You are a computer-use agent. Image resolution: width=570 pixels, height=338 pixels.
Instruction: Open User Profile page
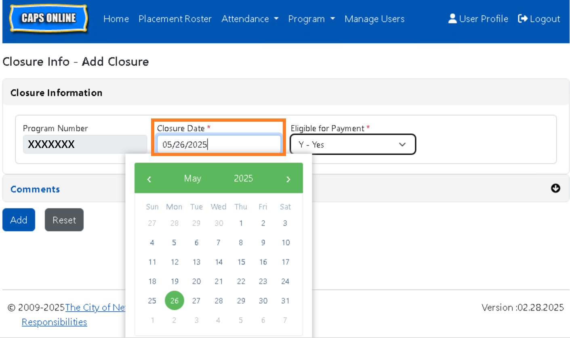tap(478, 19)
